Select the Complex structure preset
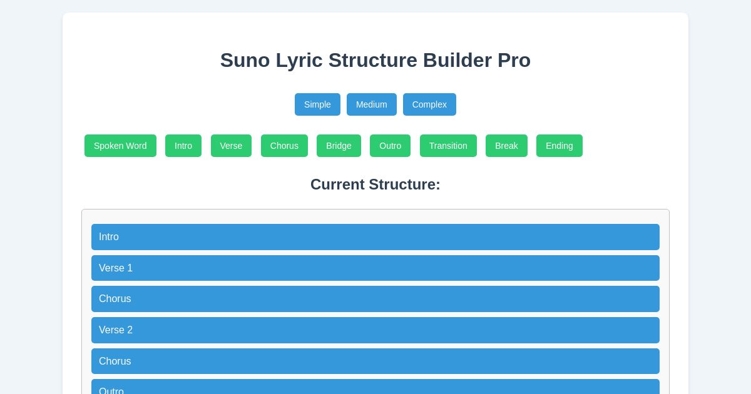This screenshot has height=394, width=751. pyautogui.click(x=429, y=104)
